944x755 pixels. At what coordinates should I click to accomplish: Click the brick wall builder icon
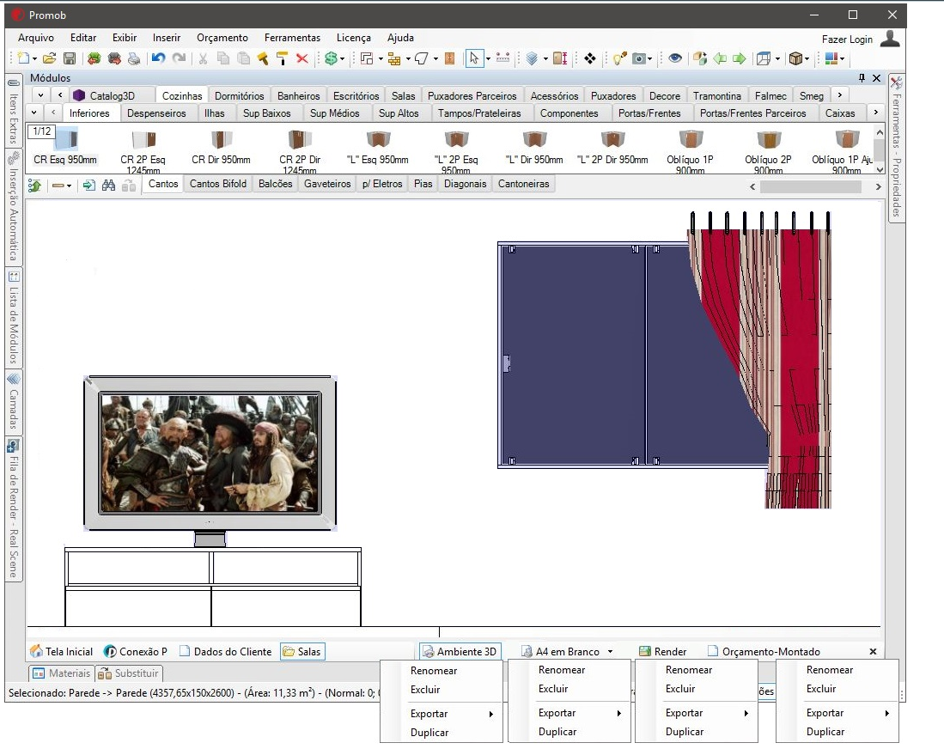(x=393, y=58)
